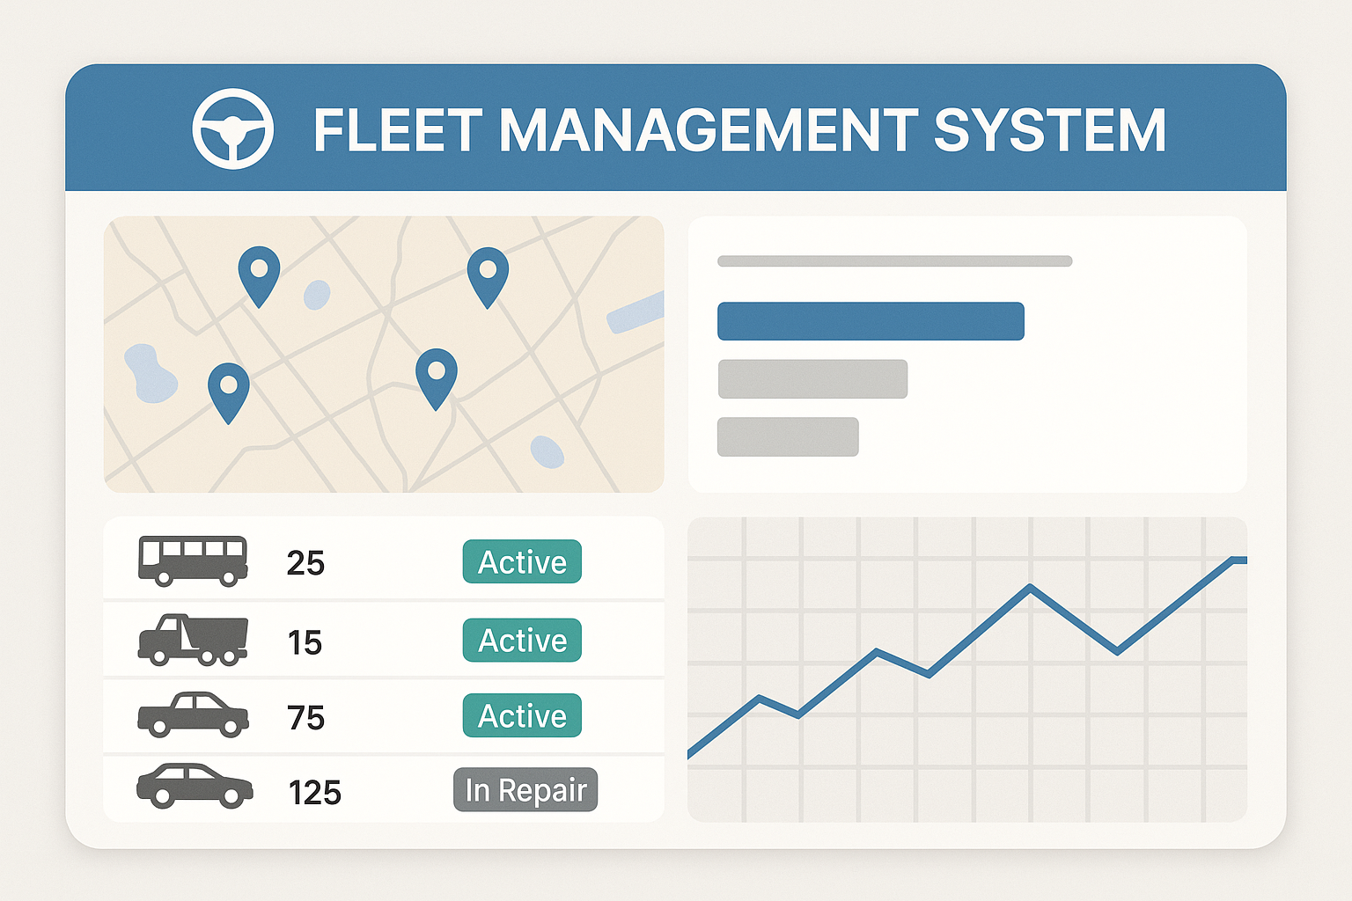Toggle the bus Active status badge
Image resolution: width=1352 pixels, height=901 pixels.
point(521,561)
